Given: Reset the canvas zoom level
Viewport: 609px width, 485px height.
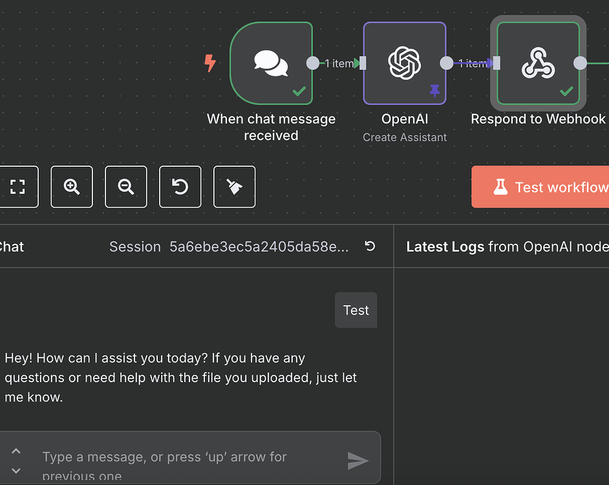Looking at the screenshot, I should coord(180,187).
